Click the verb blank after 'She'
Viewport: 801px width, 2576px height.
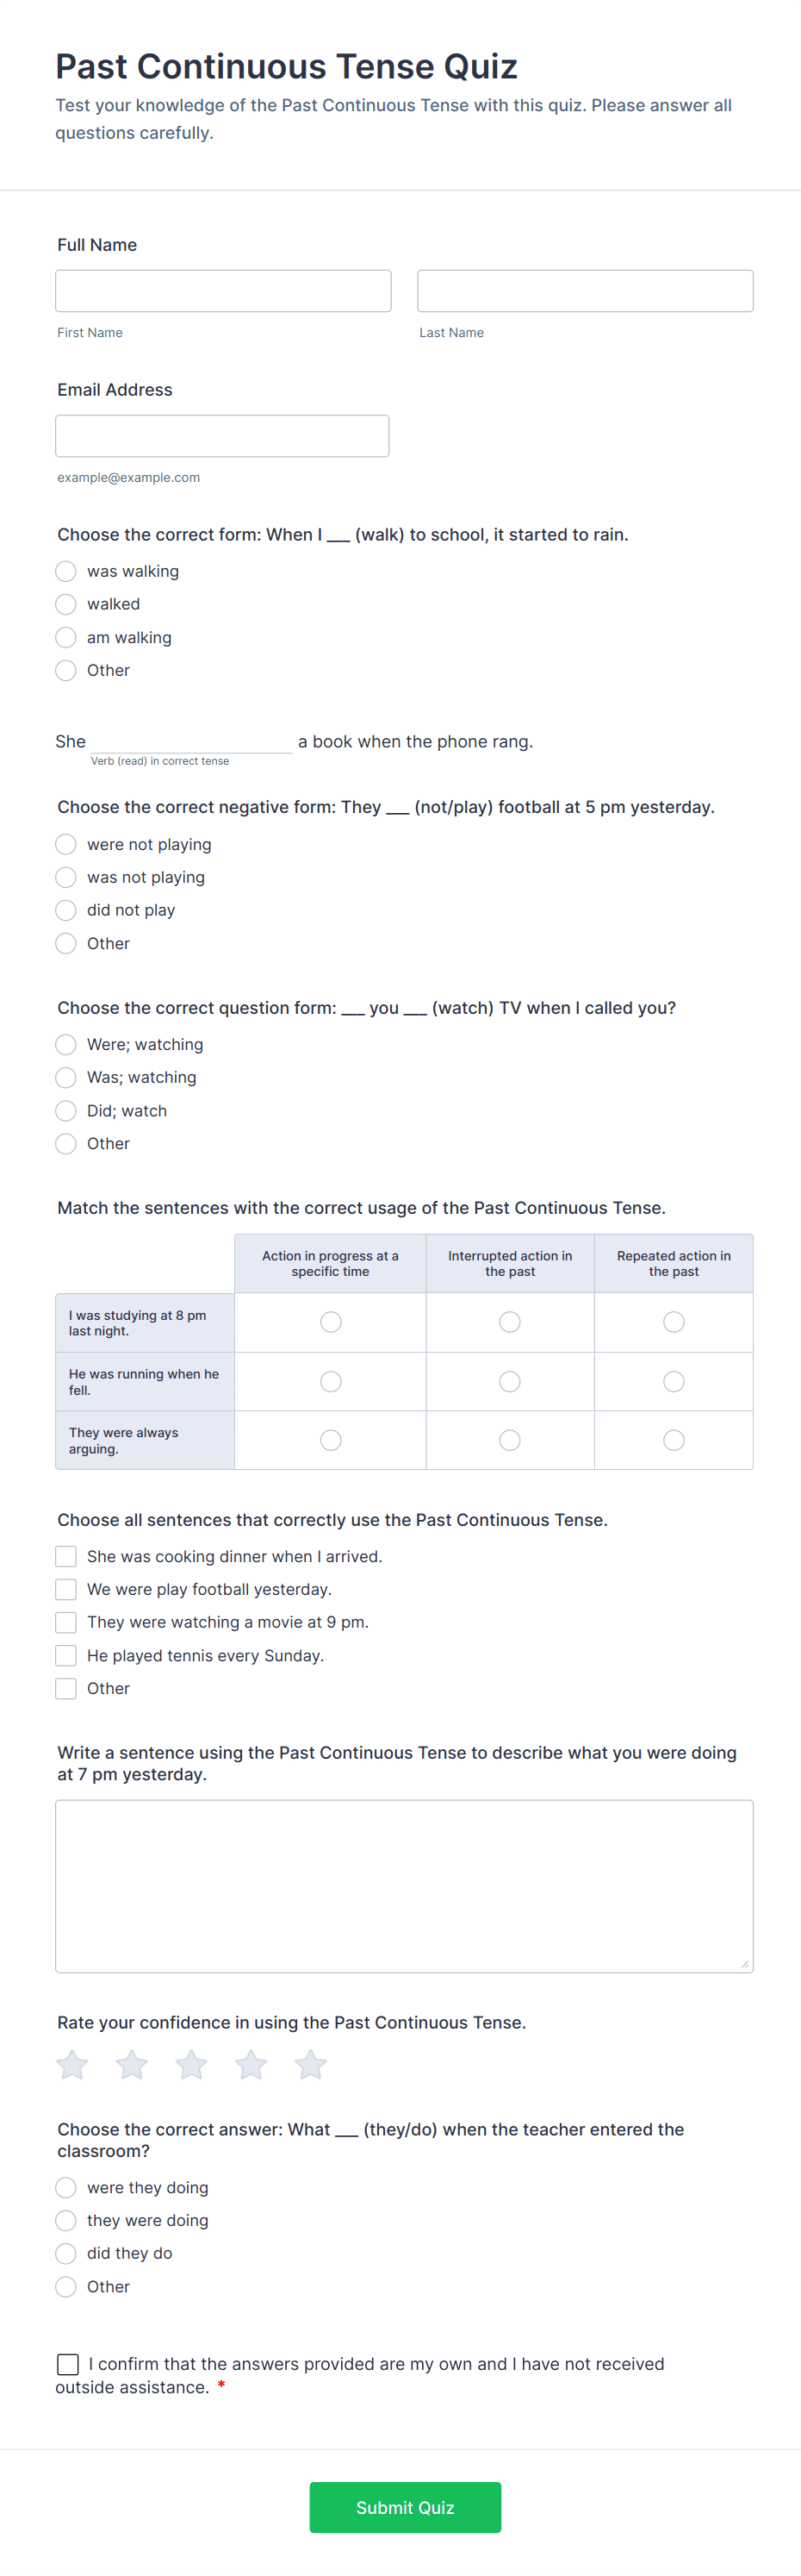pos(190,741)
